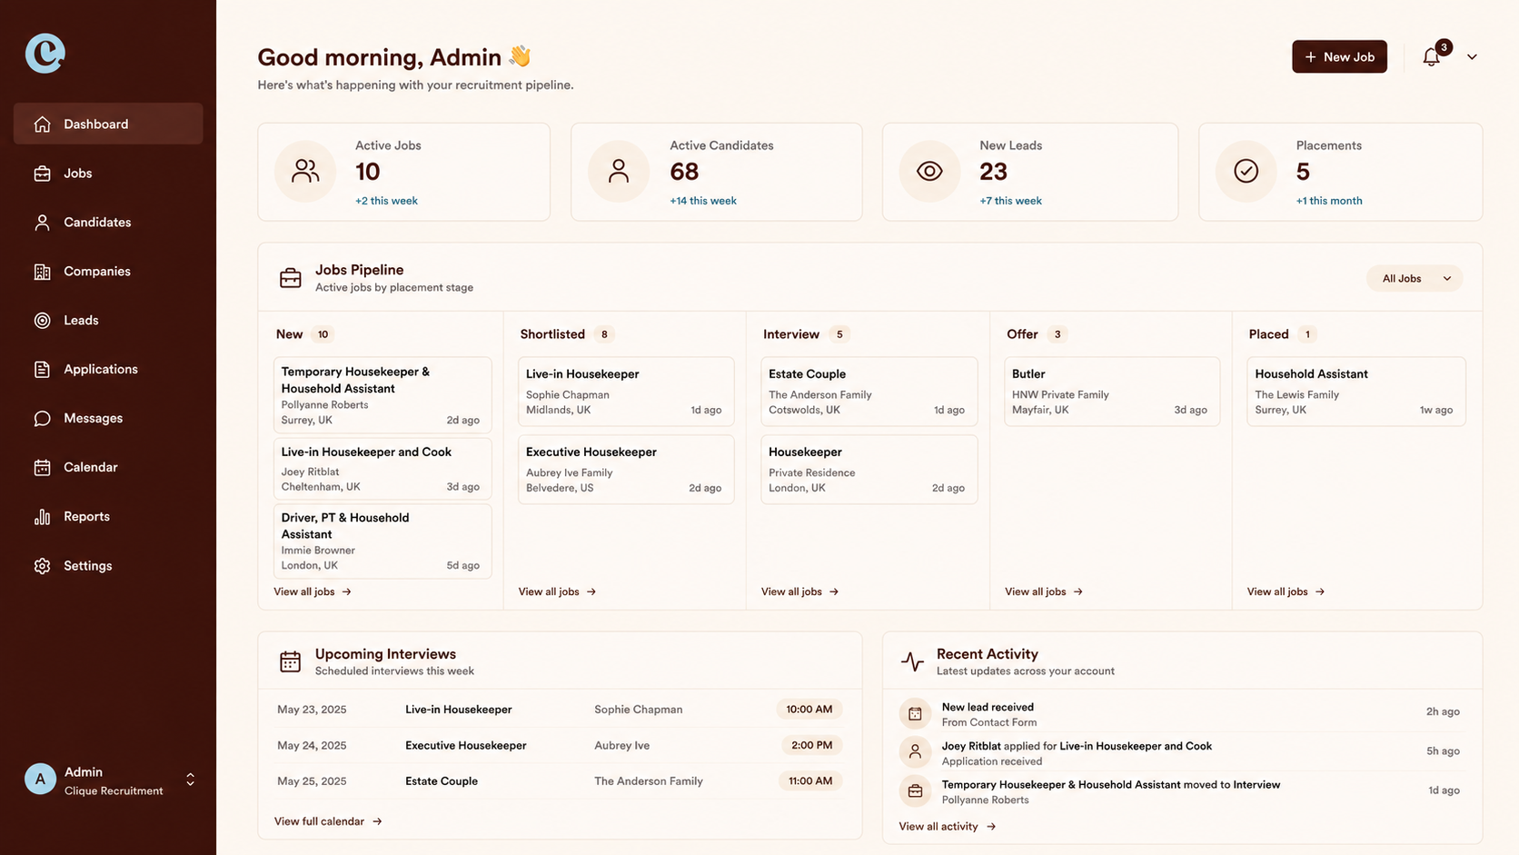Click the Recent Activity pulse icon
1519x855 pixels.
(912, 661)
